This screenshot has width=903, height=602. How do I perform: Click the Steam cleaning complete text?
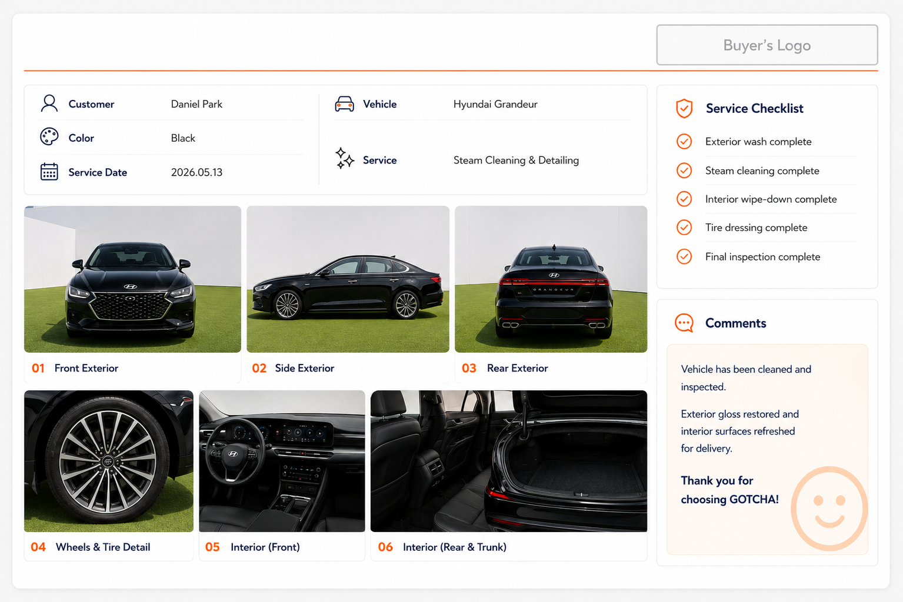(x=762, y=170)
